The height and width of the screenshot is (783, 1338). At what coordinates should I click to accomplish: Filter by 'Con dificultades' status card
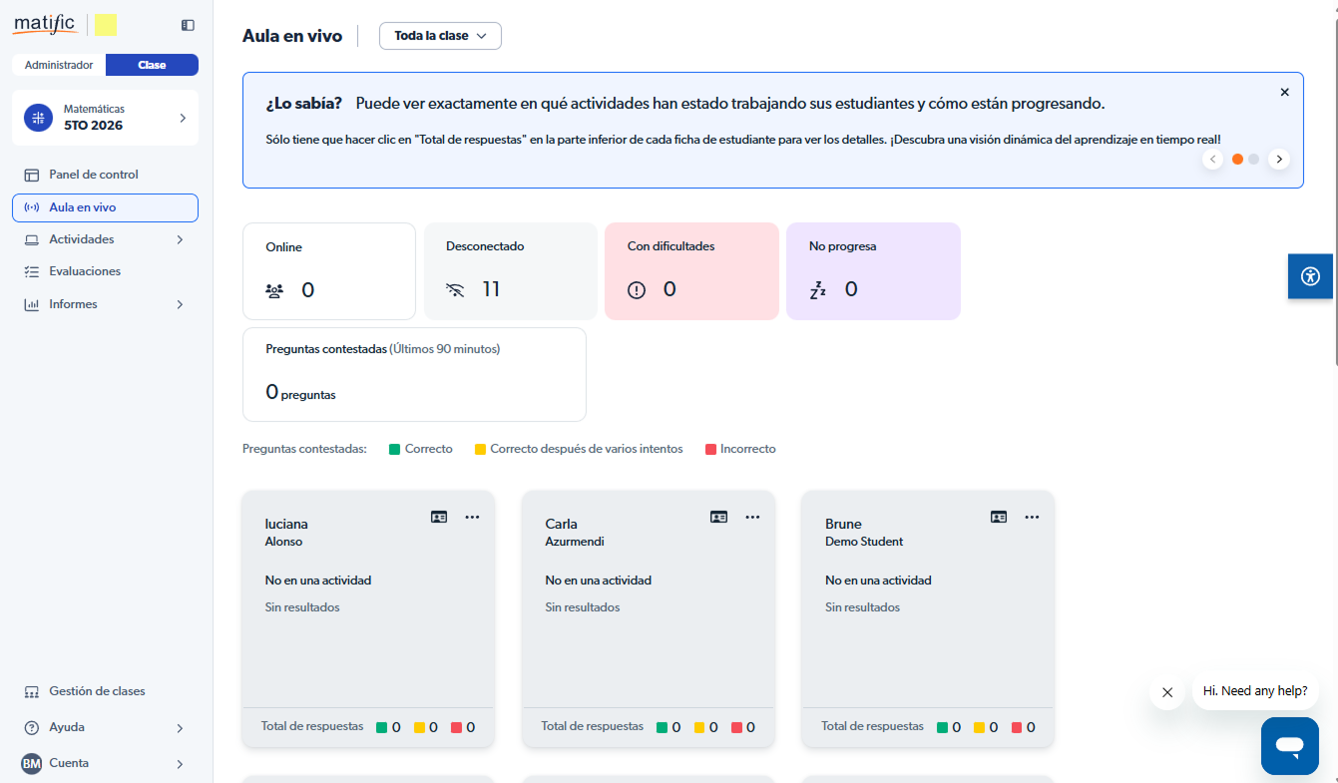691,271
